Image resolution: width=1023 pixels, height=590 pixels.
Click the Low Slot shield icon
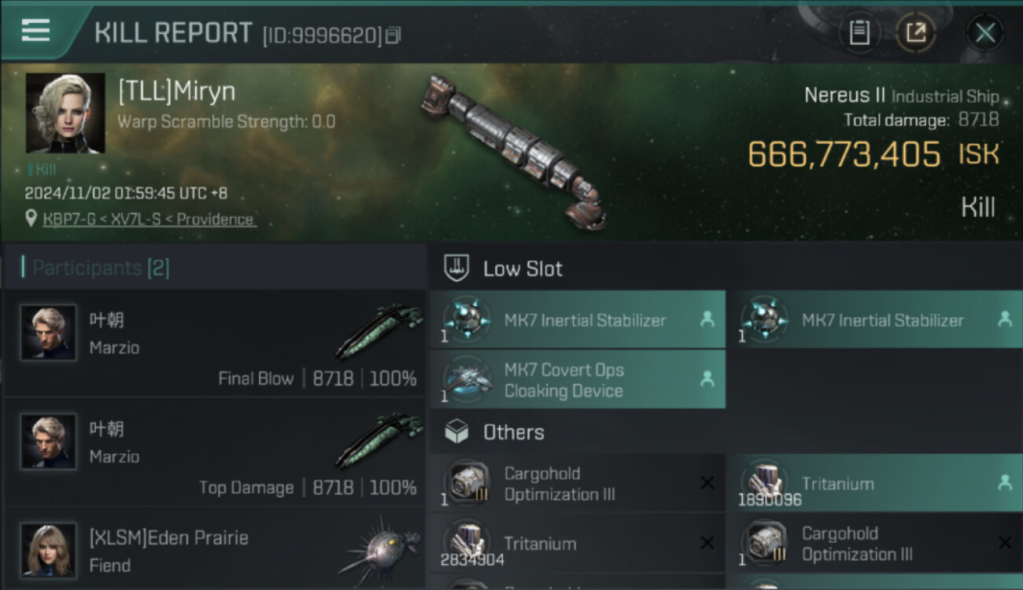pos(456,268)
